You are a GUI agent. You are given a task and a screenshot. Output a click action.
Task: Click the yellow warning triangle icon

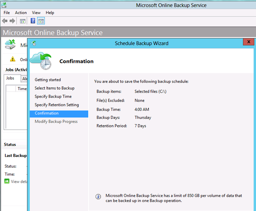click(13, 59)
